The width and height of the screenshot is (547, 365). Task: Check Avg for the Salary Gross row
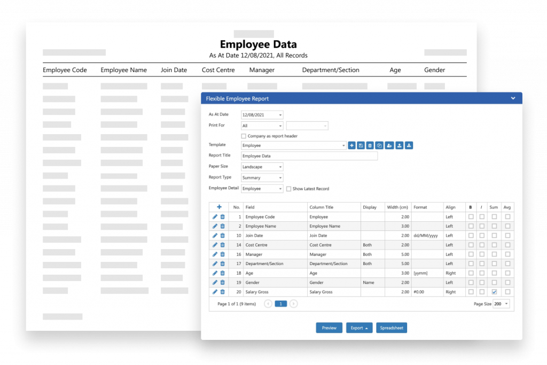pos(507,292)
